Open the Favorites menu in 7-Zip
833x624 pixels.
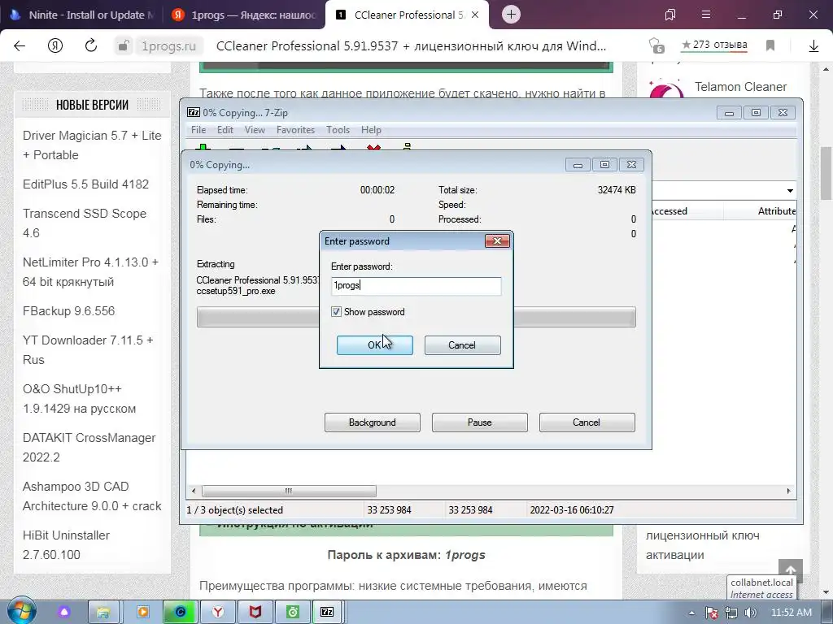pyautogui.click(x=295, y=130)
